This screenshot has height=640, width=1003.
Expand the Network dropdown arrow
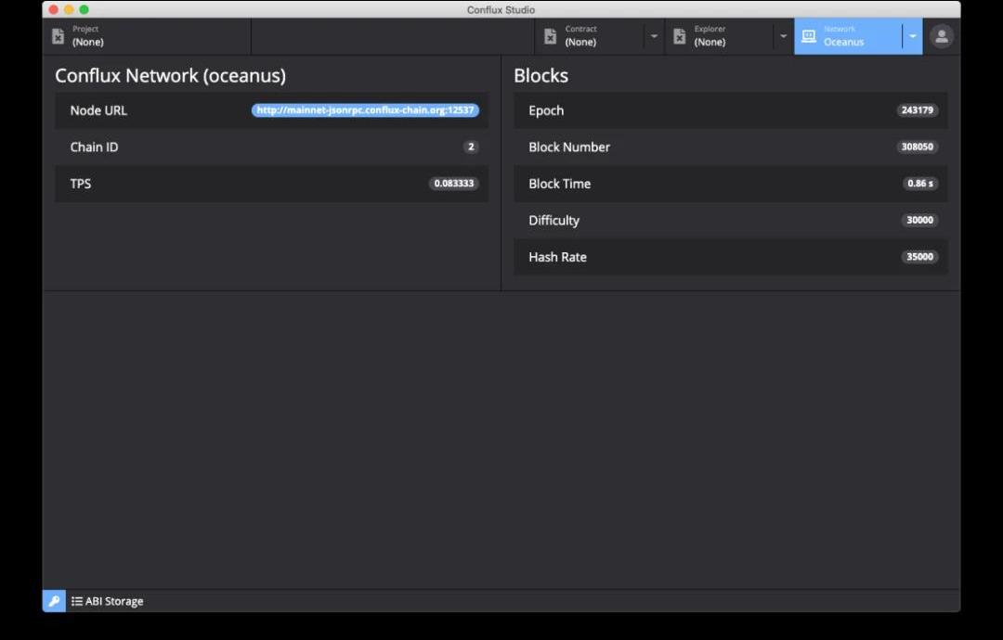pyautogui.click(x=913, y=36)
